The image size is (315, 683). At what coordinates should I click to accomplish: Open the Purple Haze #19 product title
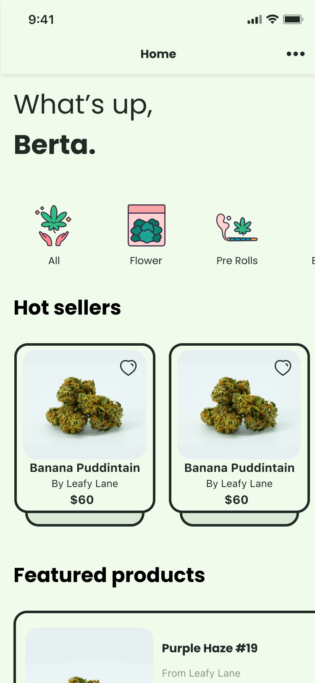[210, 648]
